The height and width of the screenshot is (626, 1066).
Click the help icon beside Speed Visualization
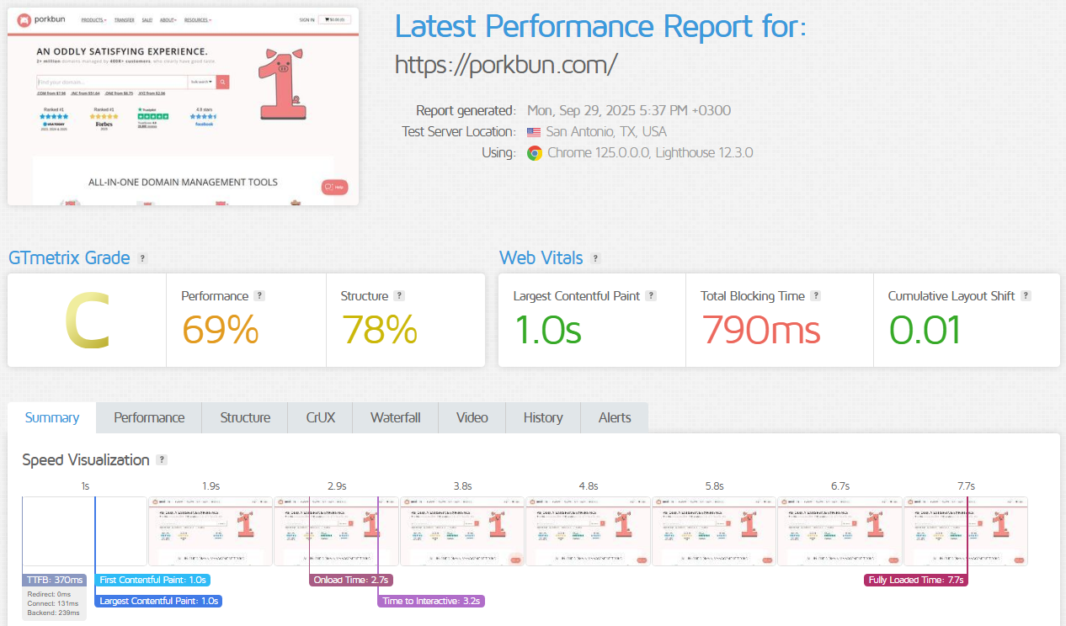click(x=162, y=460)
